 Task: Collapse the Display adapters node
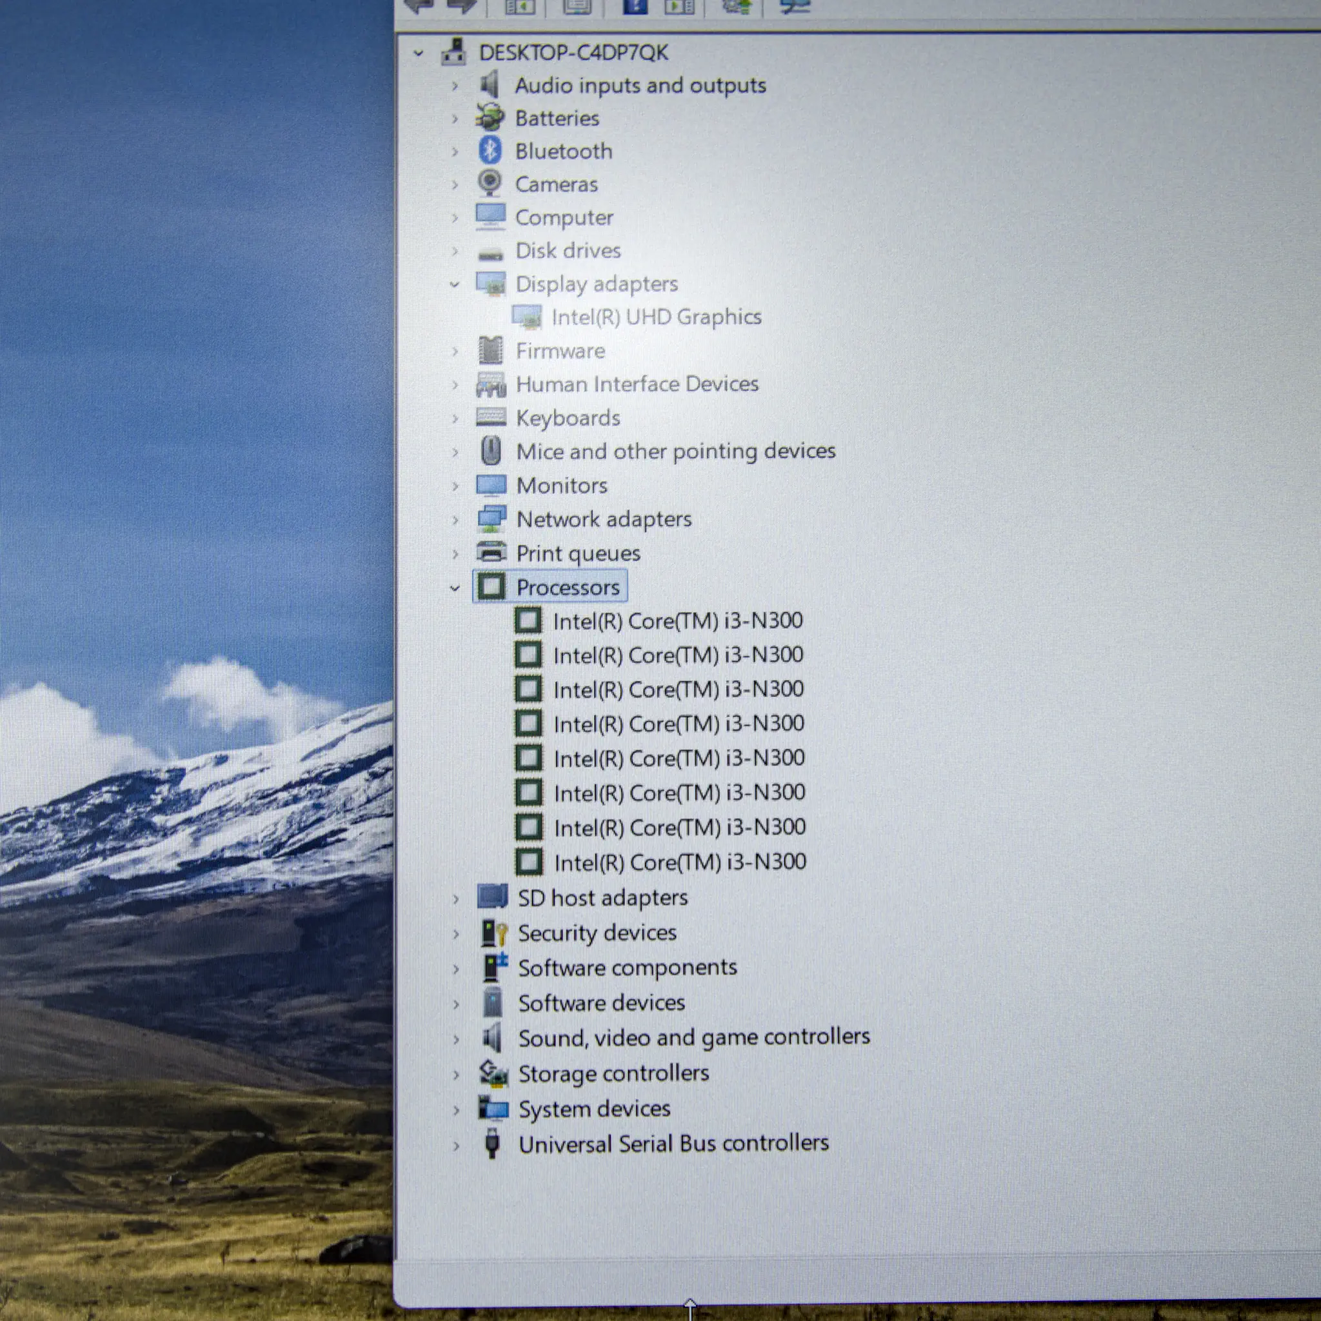coord(455,284)
